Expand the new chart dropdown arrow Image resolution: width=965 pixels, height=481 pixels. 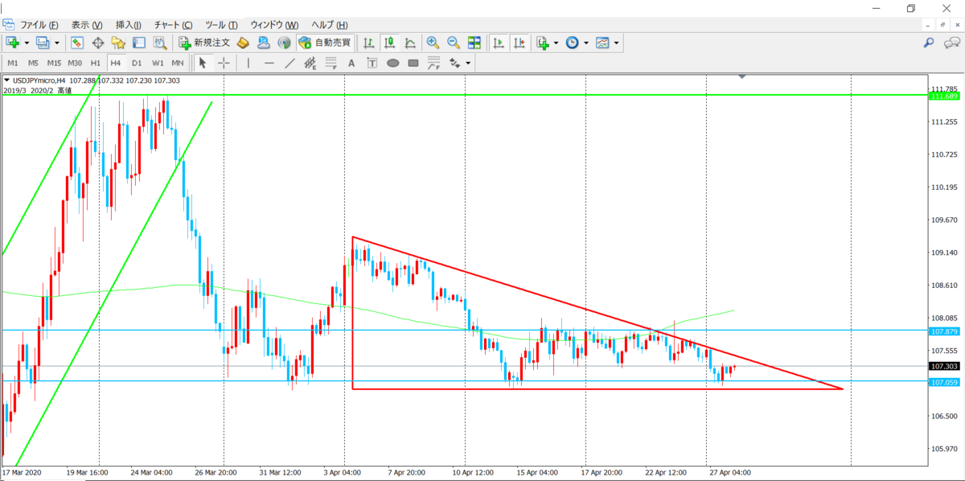coord(27,43)
